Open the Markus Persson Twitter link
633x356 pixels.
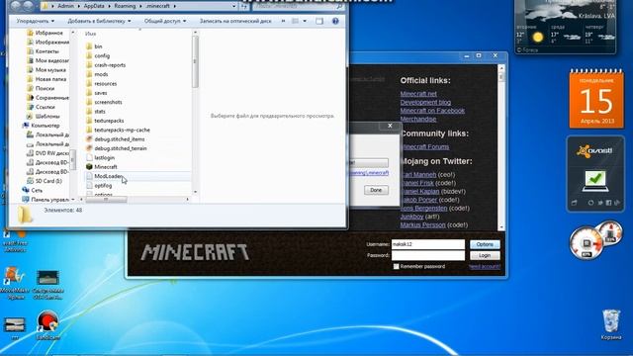[422, 224]
